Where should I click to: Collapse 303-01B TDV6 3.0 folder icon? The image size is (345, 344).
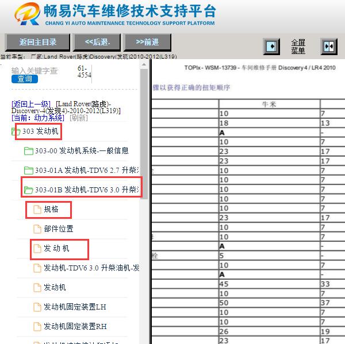click(28, 190)
